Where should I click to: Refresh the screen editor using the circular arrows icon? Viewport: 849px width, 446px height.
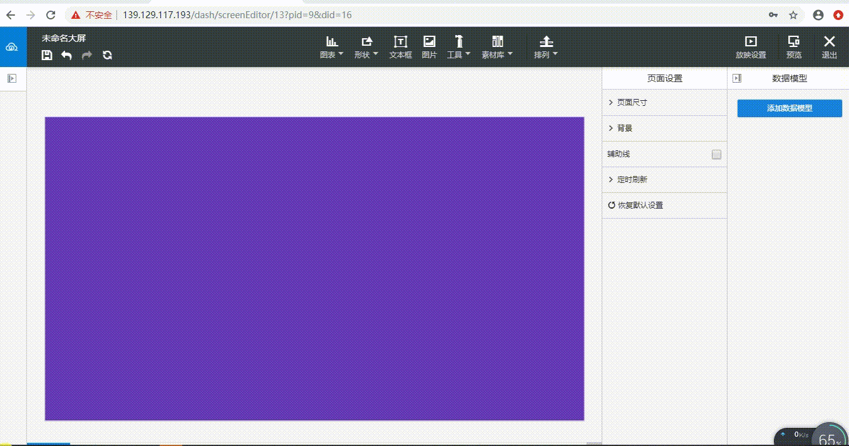[108, 55]
